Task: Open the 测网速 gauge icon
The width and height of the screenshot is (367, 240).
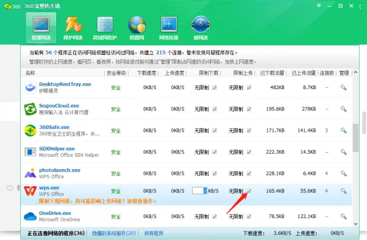Action: pos(201,24)
